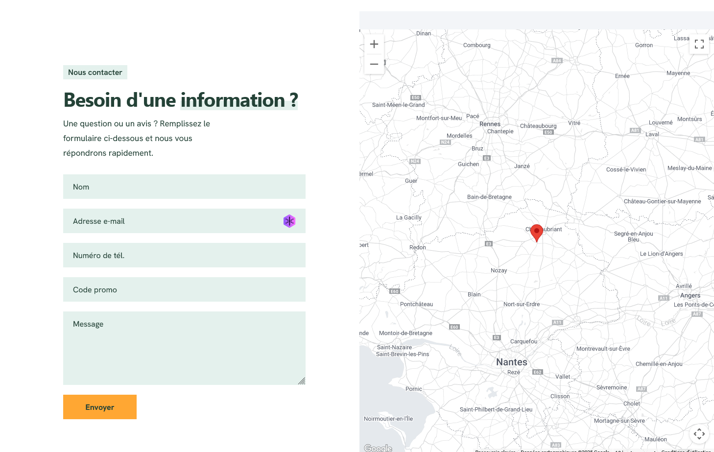Open the Google logo link on map
714x452 pixels.
[x=378, y=448]
